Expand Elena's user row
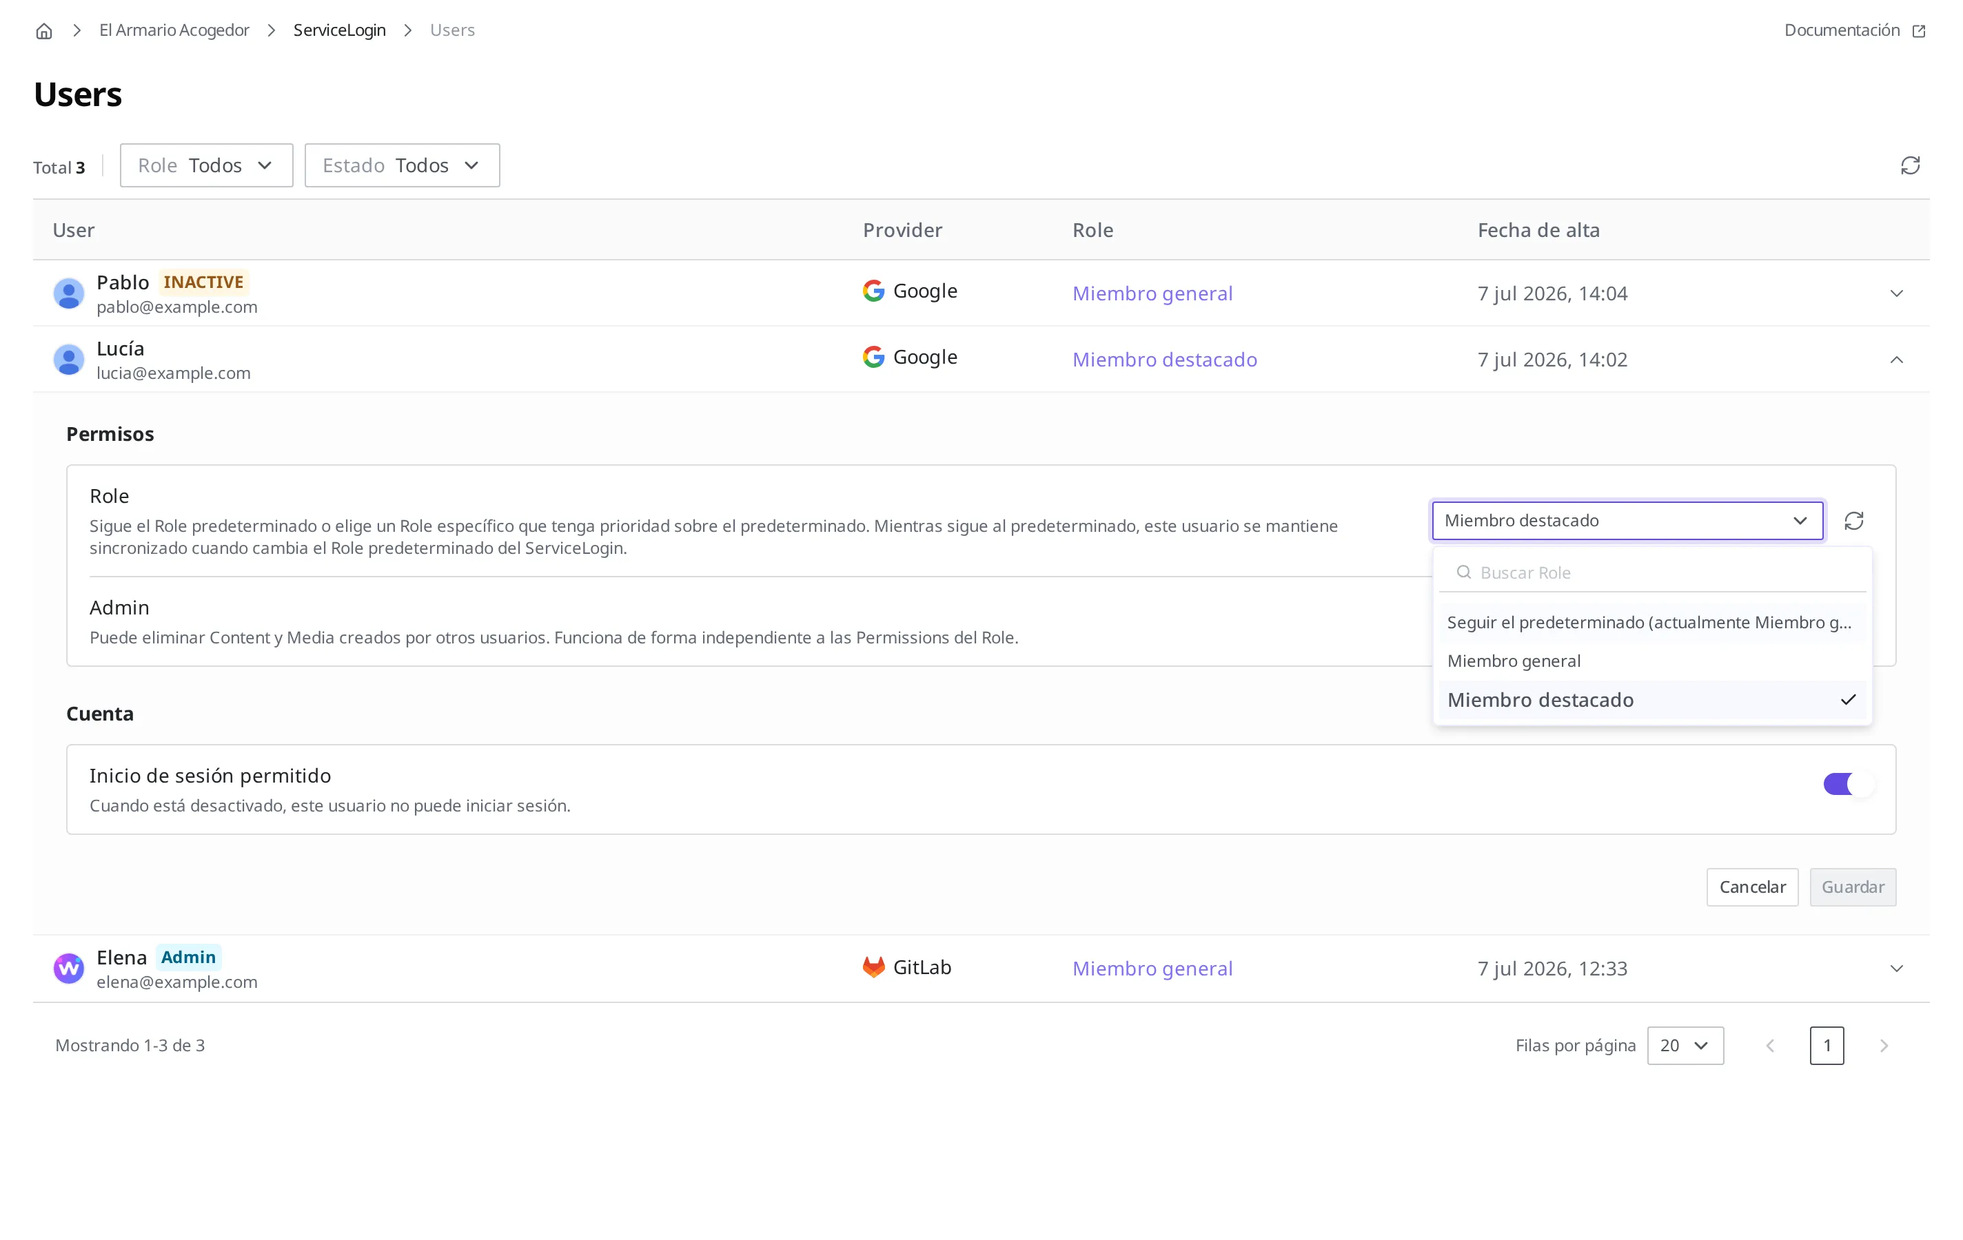The height and width of the screenshot is (1240, 1963). (1896, 968)
